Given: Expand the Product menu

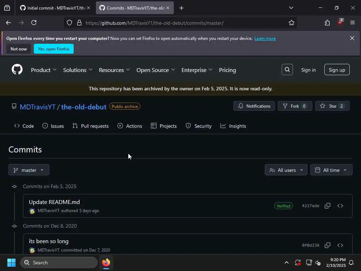Looking at the screenshot, I should (x=43, y=70).
